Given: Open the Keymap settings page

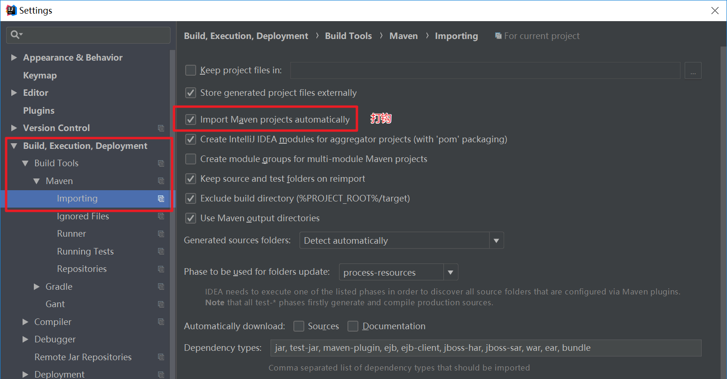Looking at the screenshot, I should pos(40,75).
